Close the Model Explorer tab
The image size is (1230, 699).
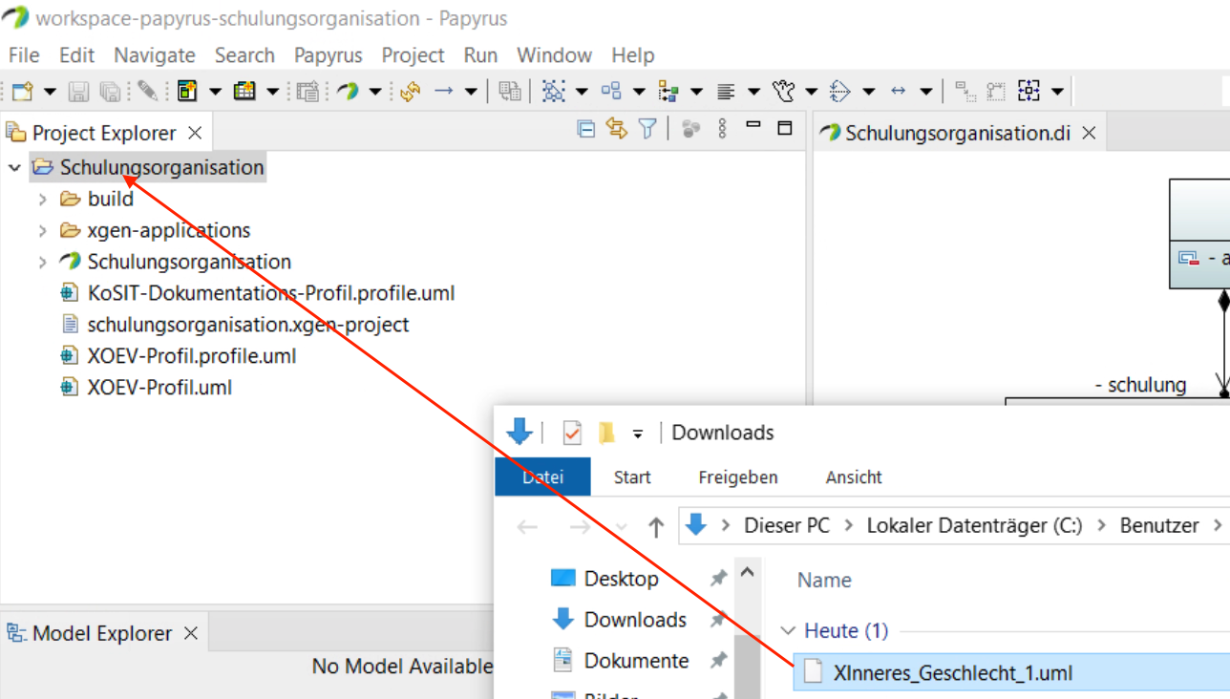click(x=191, y=633)
